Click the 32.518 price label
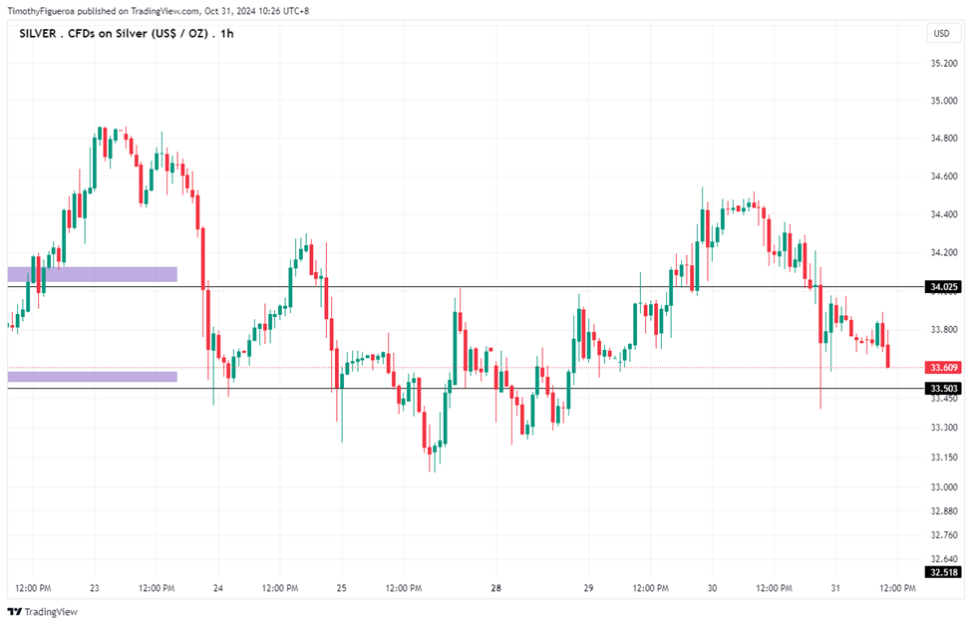Image resolution: width=972 pixels, height=625 pixels. 943,572
